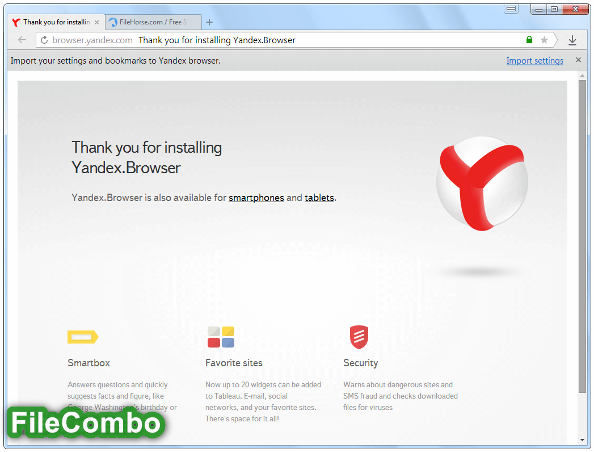Click the scrollbar up arrow
This screenshot has width=594, height=452.
pyautogui.click(x=582, y=76)
